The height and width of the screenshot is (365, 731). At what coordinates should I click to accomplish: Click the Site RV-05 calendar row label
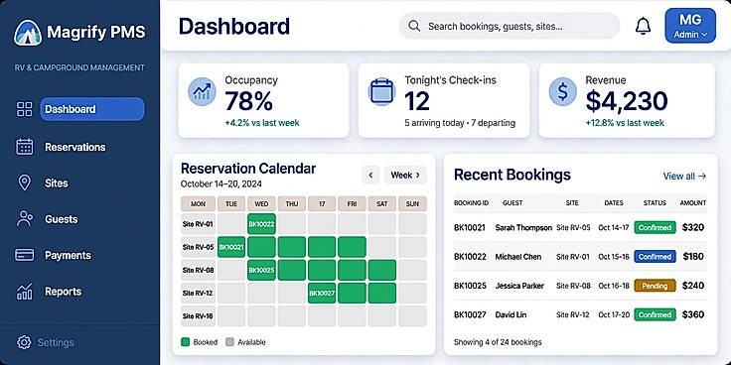(198, 247)
